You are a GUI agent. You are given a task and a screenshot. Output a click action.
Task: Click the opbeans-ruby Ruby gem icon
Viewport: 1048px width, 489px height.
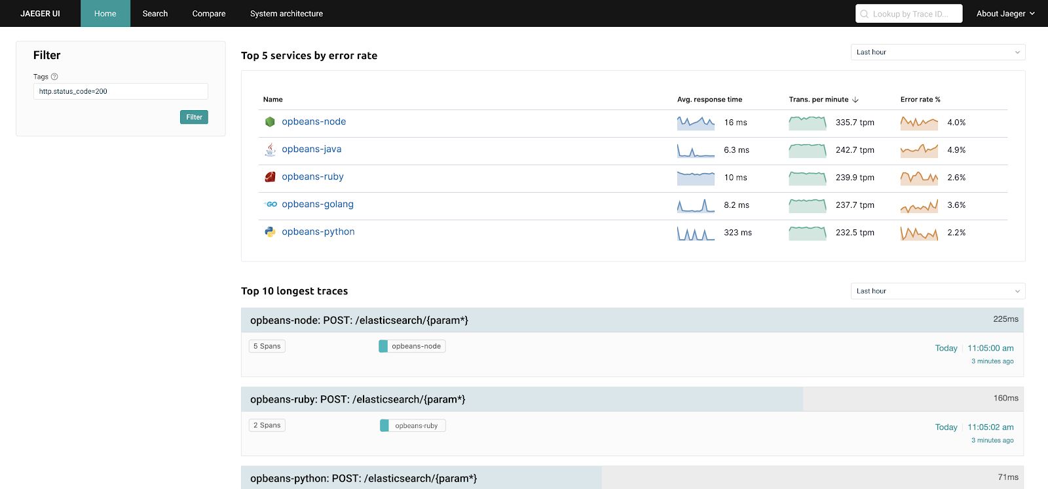click(x=270, y=177)
